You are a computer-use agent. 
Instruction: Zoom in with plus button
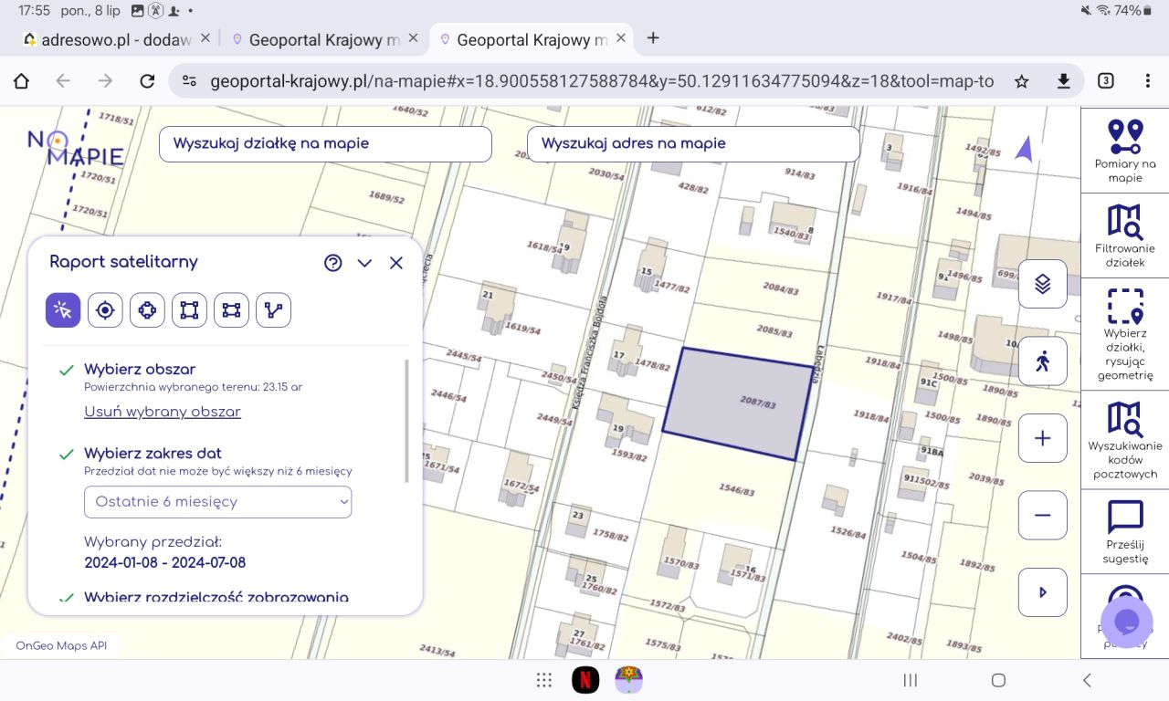(1043, 438)
